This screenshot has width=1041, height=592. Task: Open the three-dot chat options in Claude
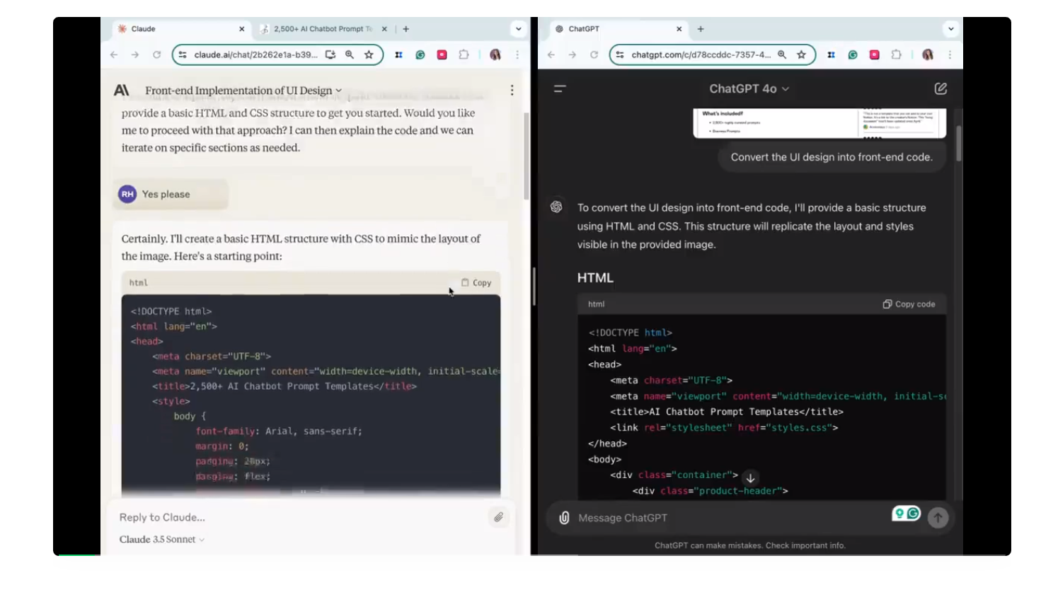click(x=512, y=90)
